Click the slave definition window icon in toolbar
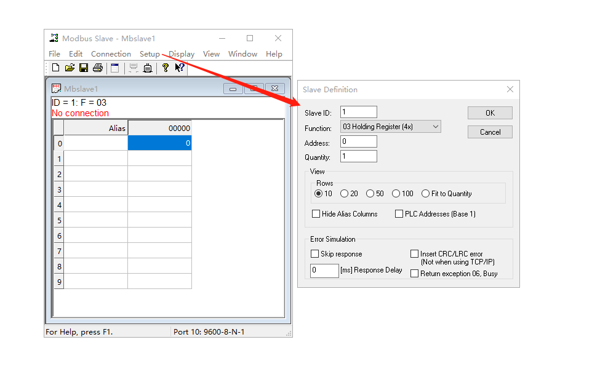592x369 pixels. (114, 68)
